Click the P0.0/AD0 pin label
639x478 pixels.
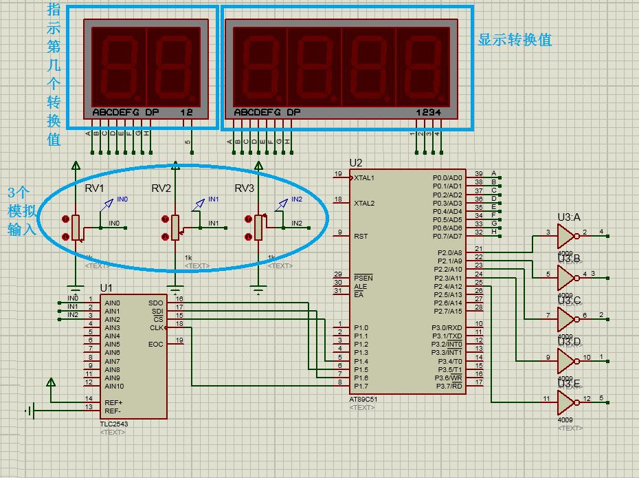pyautogui.click(x=447, y=178)
